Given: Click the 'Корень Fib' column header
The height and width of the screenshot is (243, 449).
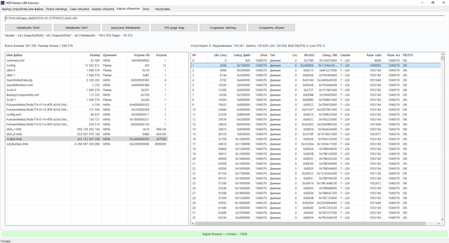Looking at the screenshot, I should coord(139,55).
